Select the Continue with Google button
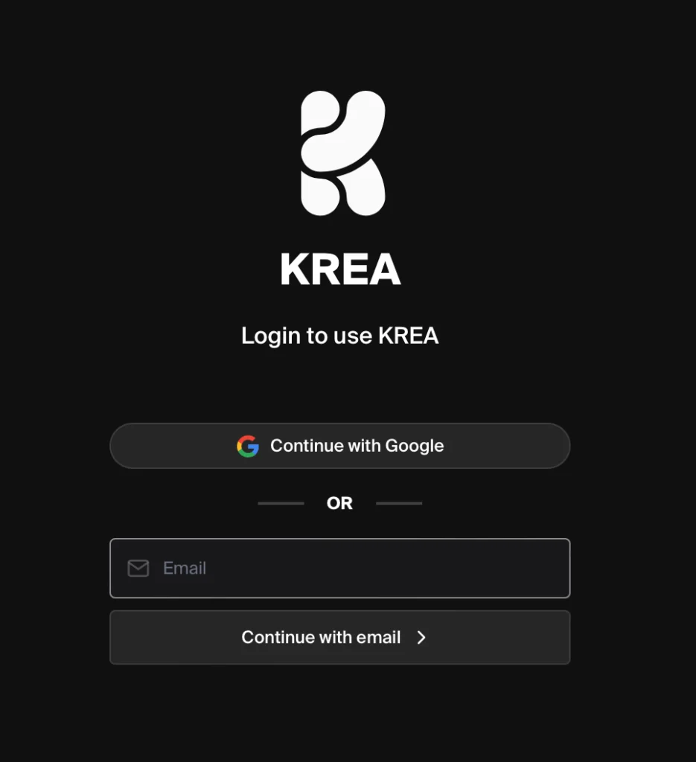 339,446
